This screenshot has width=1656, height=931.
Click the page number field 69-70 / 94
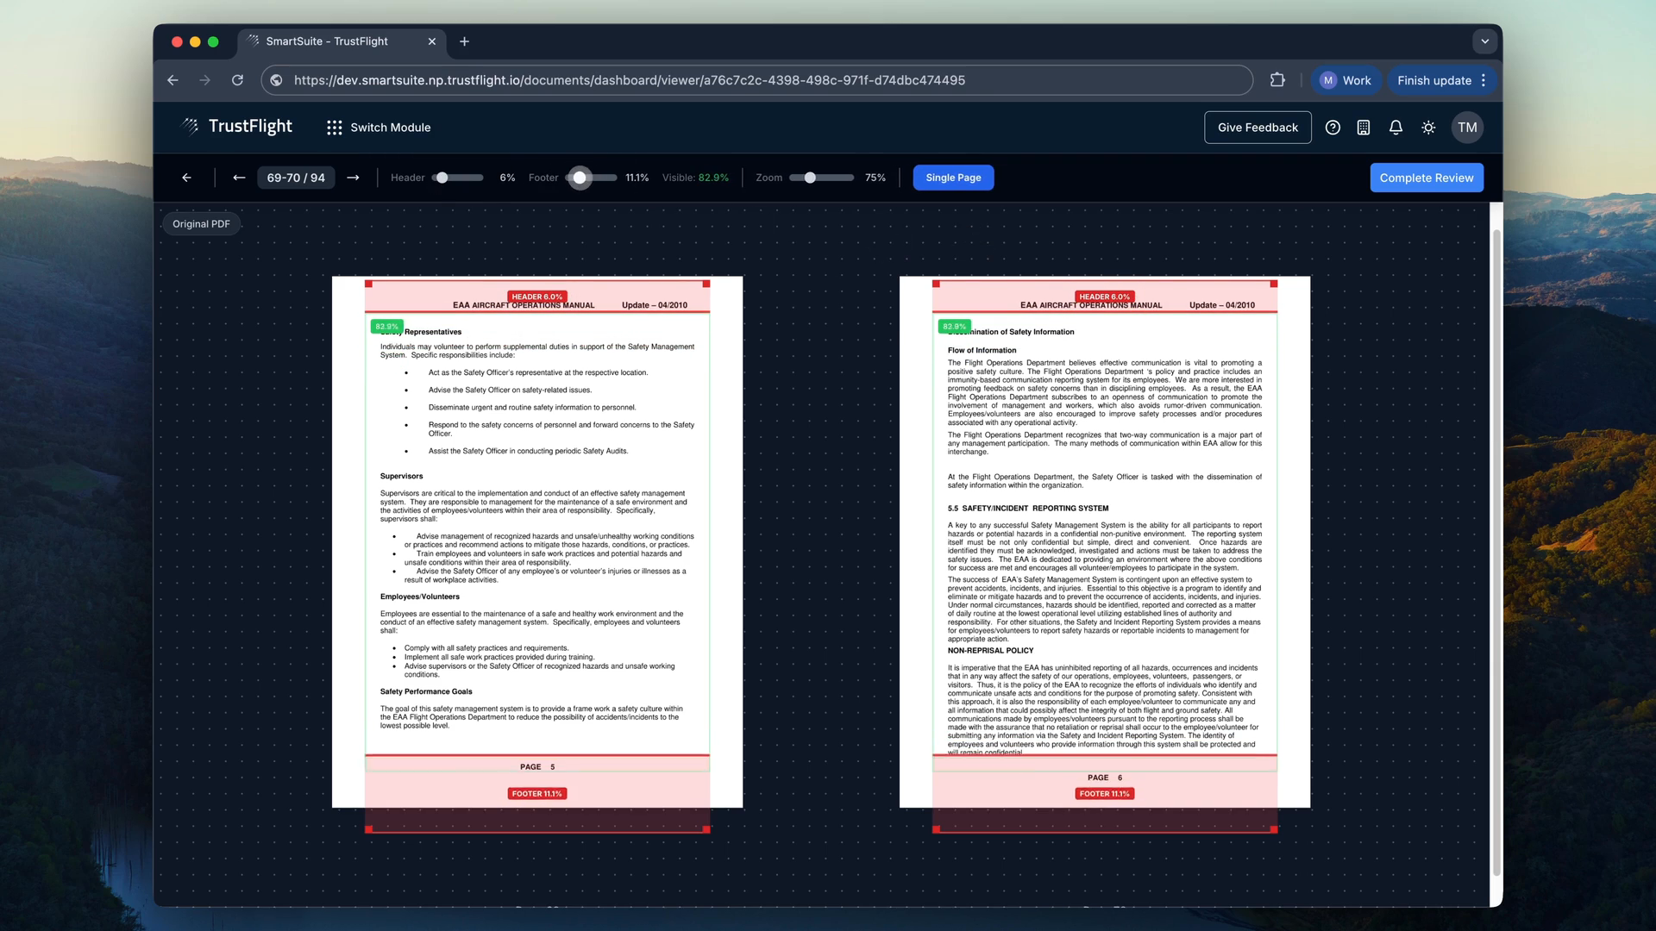pyautogui.click(x=296, y=178)
